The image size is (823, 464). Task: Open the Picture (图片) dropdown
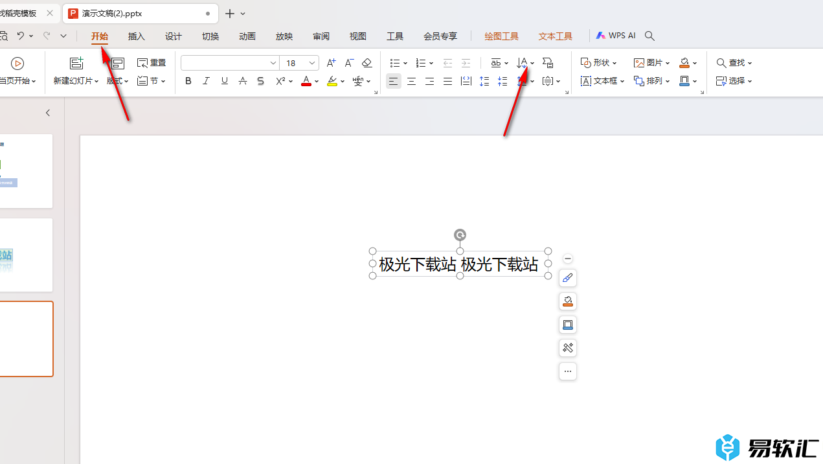coord(652,63)
